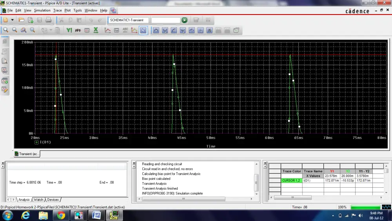Screen dimensions: 392x221
Task: Open the New file dropdown arrow
Action: tap(12, 20)
